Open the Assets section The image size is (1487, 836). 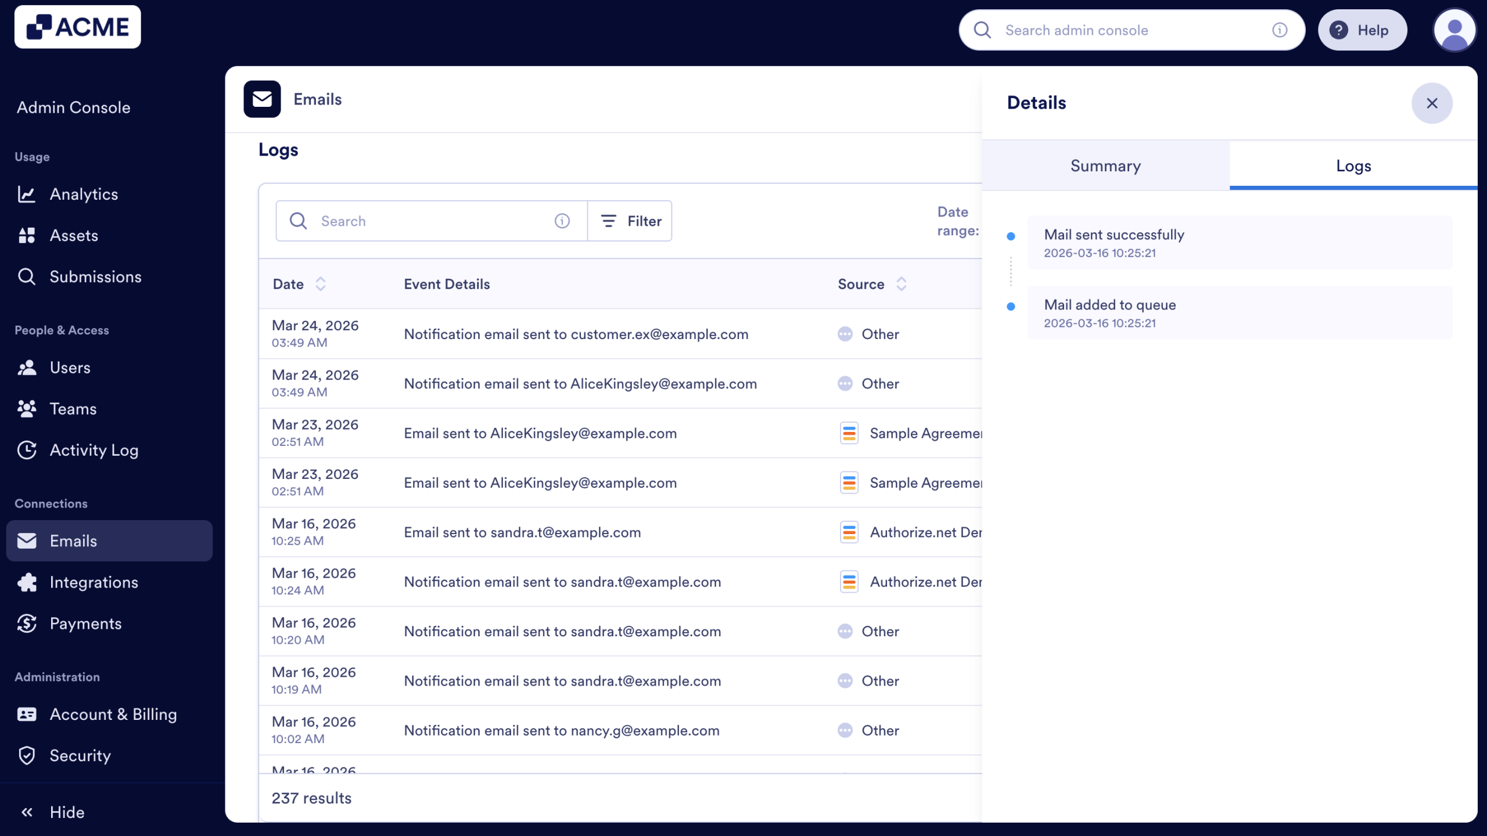[x=74, y=235]
